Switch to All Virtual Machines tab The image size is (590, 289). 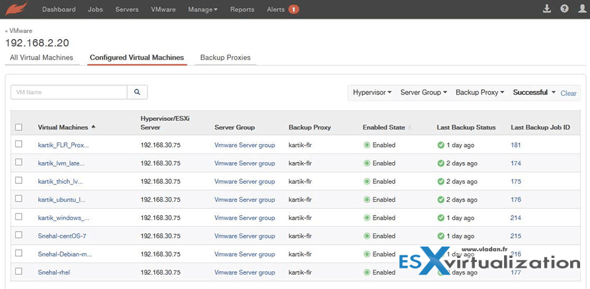pyautogui.click(x=42, y=58)
